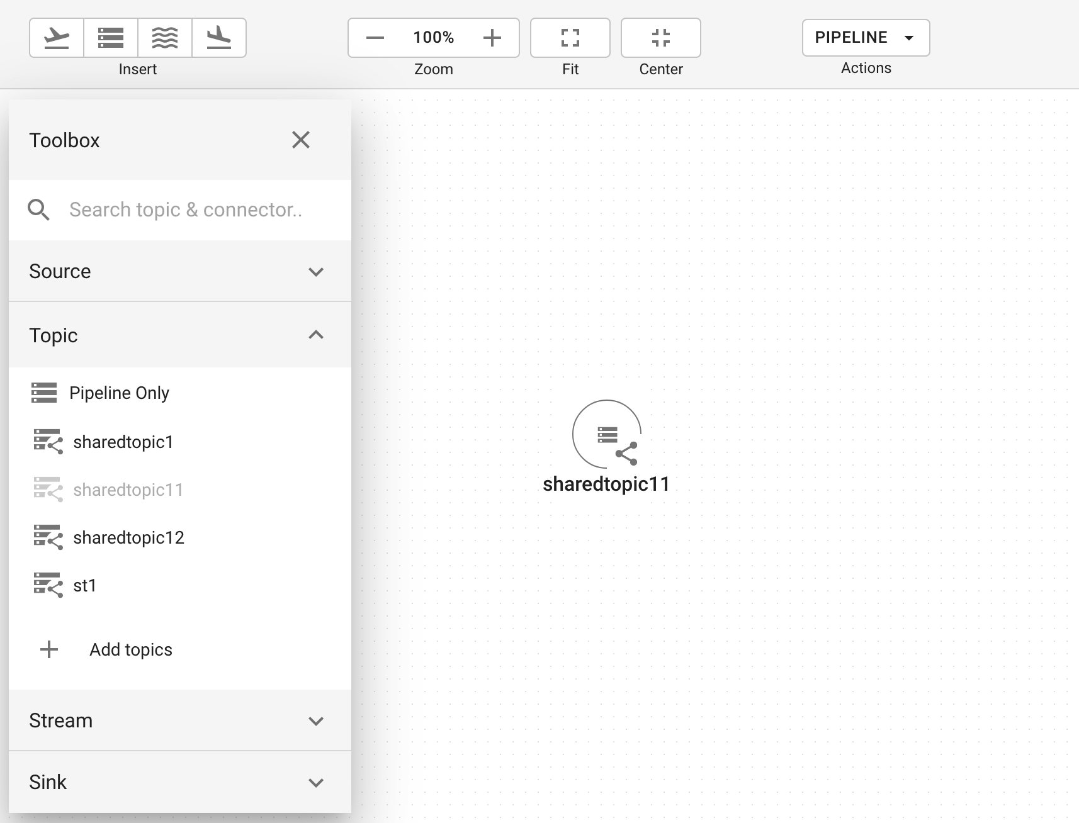Open the PIPELINE actions dropdown
Screen dimensions: 1079x823
(x=866, y=38)
